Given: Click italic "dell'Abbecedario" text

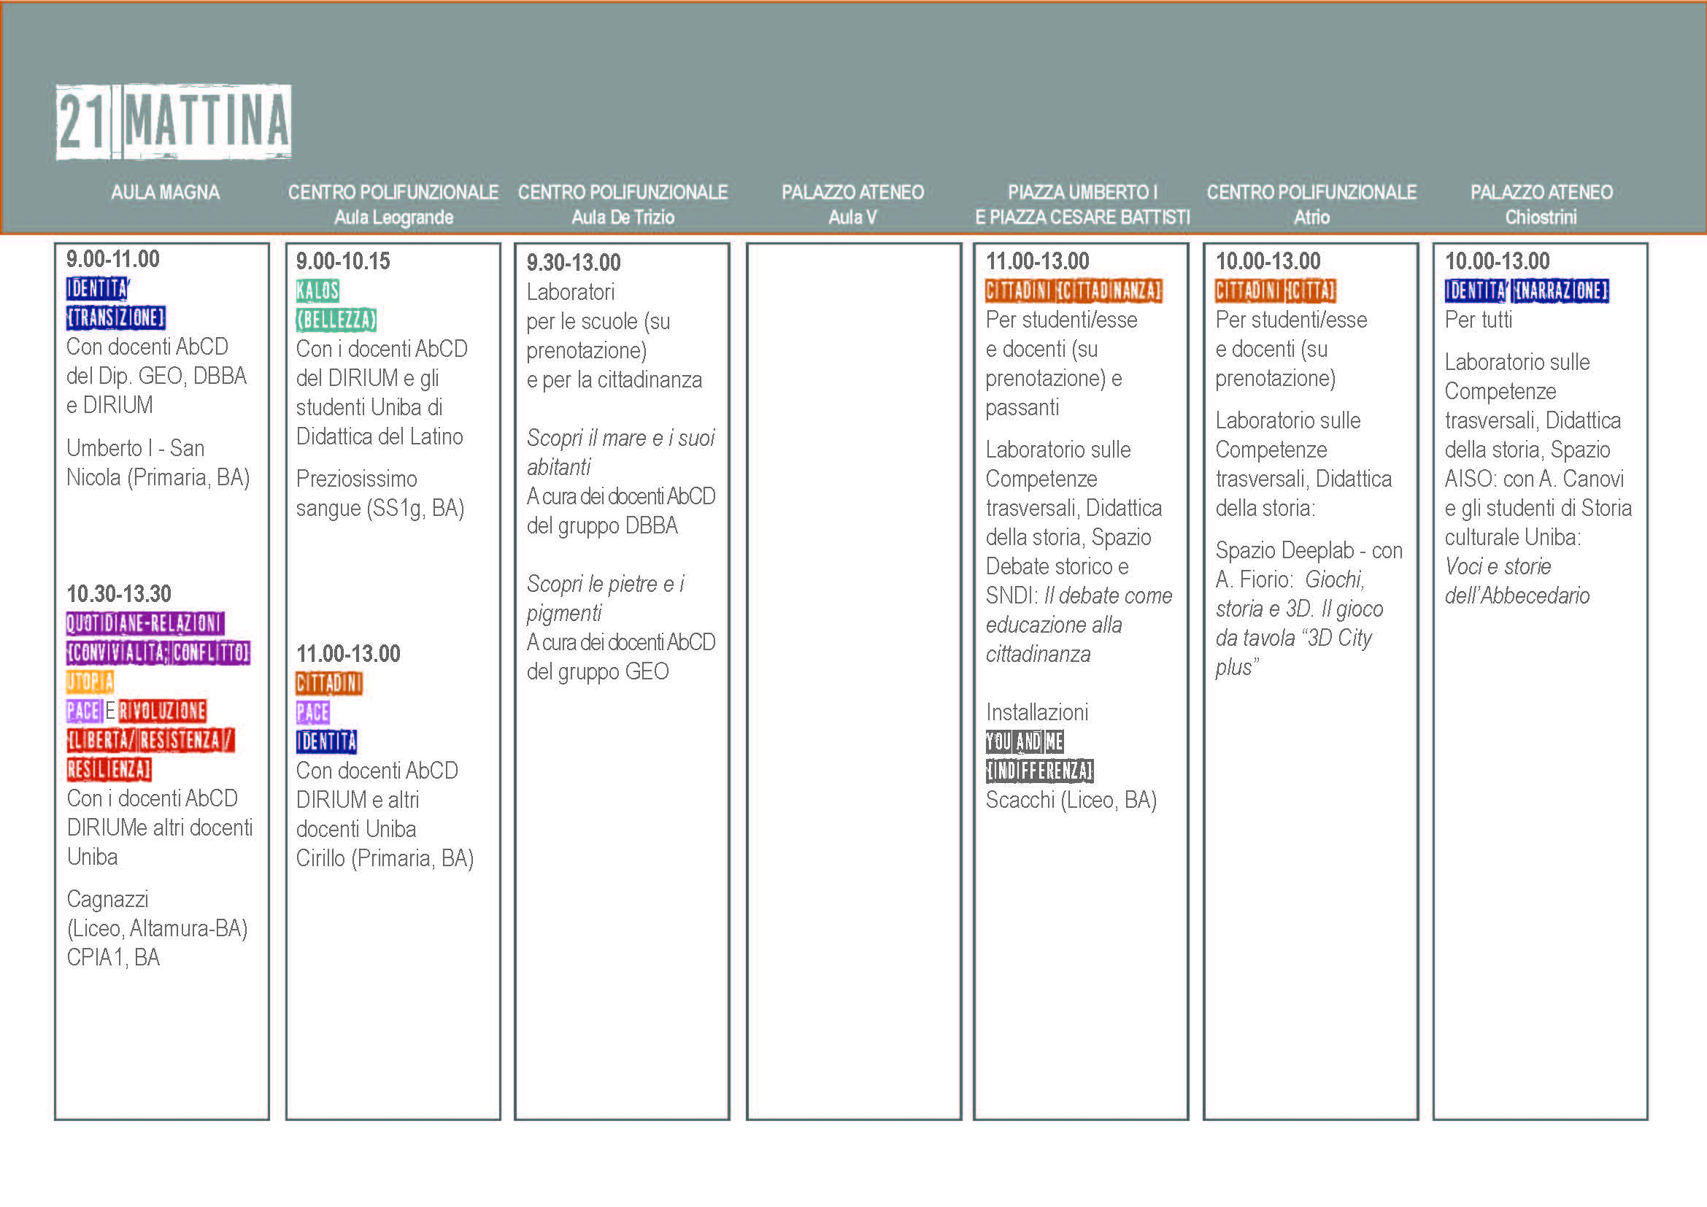Looking at the screenshot, I should pyautogui.click(x=1517, y=596).
